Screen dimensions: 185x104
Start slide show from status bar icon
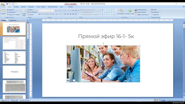tap(160, 100)
